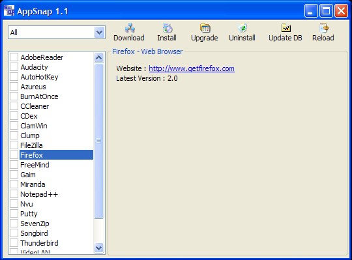
Task: Tick the SevenZip checkbox
Action: [14, 224]
